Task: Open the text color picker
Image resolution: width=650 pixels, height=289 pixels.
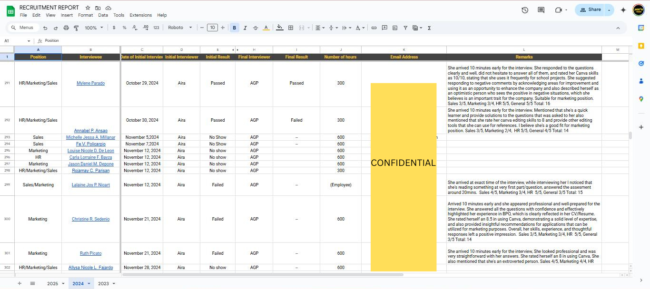Action: 266,28
